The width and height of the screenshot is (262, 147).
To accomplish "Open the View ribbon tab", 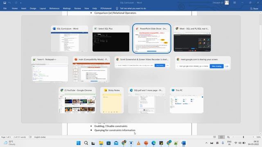I will (86, 8).
